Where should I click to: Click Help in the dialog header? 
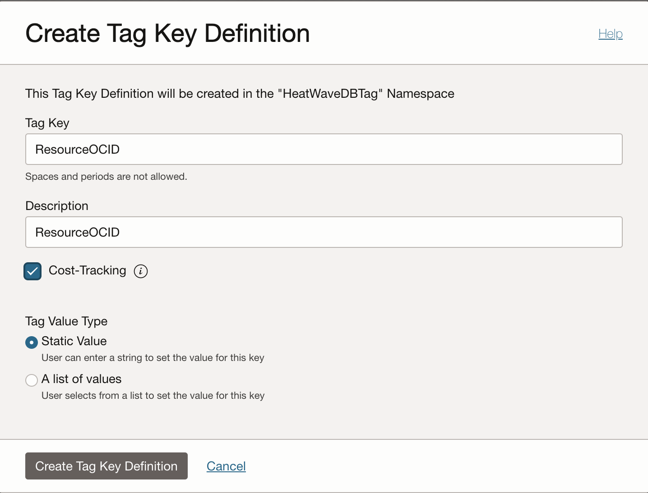point(610,33)
